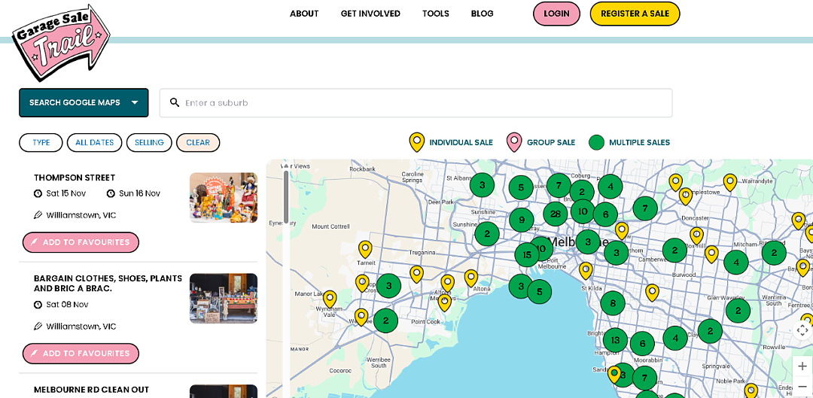Click the cluster marker showing 9 sales
This screenshot has width=813, height=398.
[522, 220]
